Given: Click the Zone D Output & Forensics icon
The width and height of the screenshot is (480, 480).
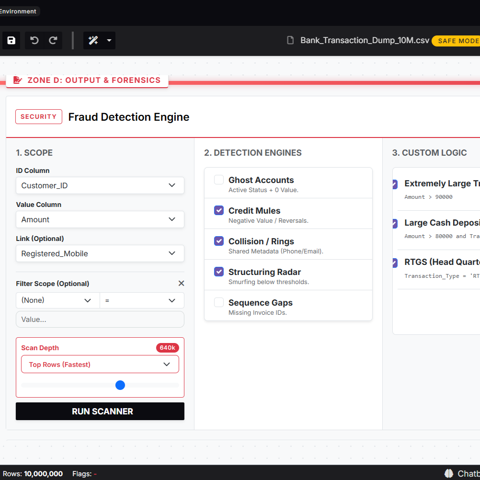Looking at the screenshot, I should tap(18, 80).
